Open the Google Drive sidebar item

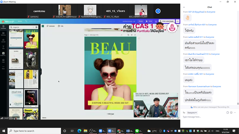tap(3, 54)
